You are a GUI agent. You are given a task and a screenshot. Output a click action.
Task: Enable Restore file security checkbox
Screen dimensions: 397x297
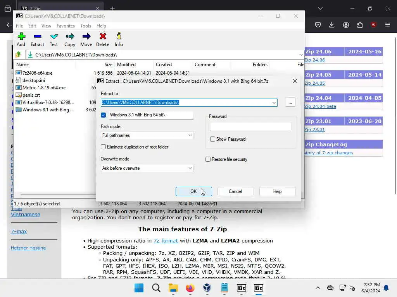(208, 159)
